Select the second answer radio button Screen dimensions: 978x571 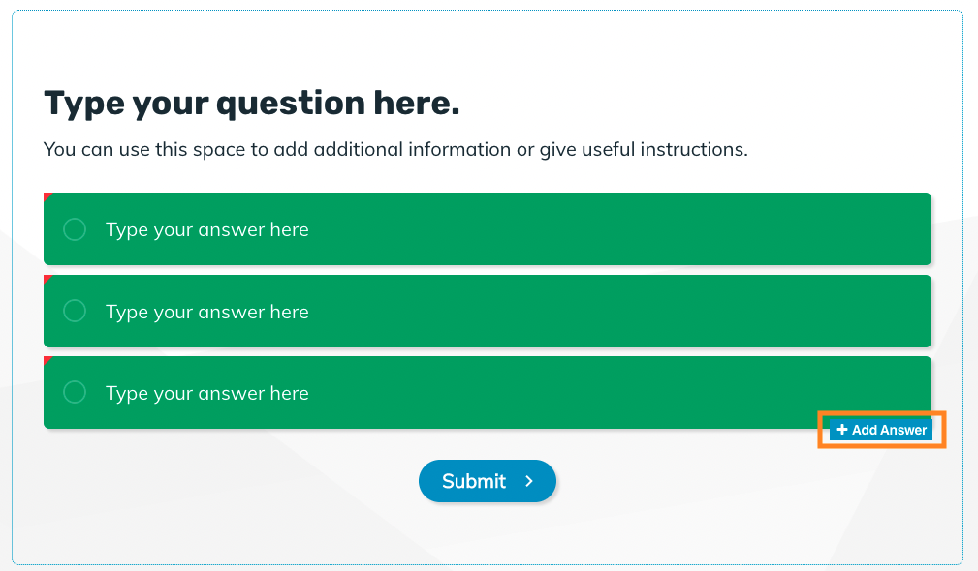pos(75,311)
